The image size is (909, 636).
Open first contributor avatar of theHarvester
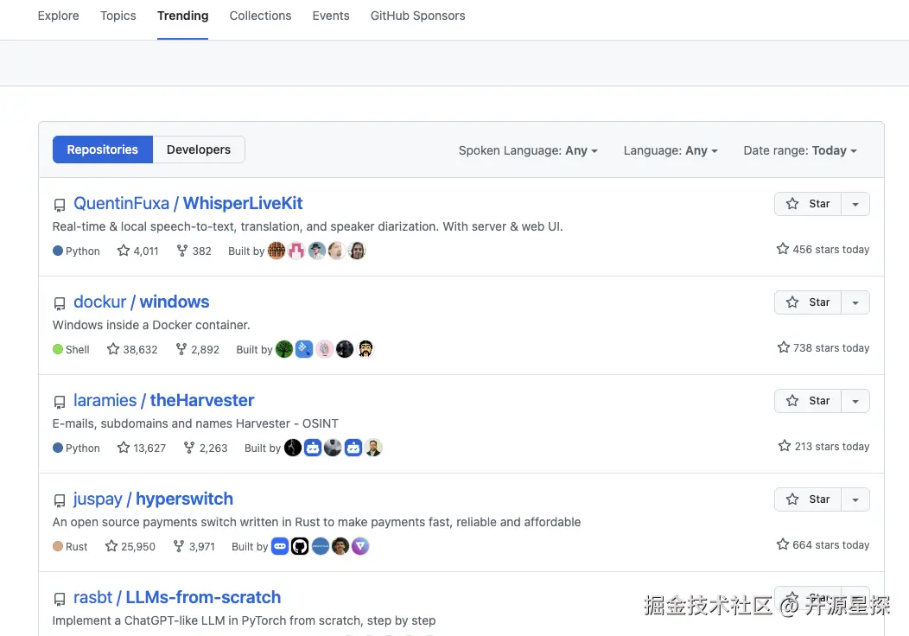(293, 448)
